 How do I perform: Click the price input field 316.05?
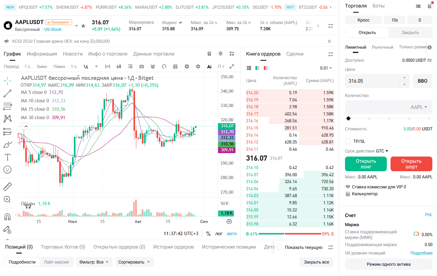(372, 81)
